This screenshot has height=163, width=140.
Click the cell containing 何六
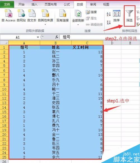click(56, 70)
